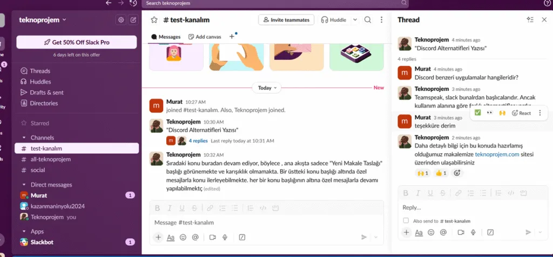
Task: Click Get 50% Off Slack Pro
Action: coord(77,42)
